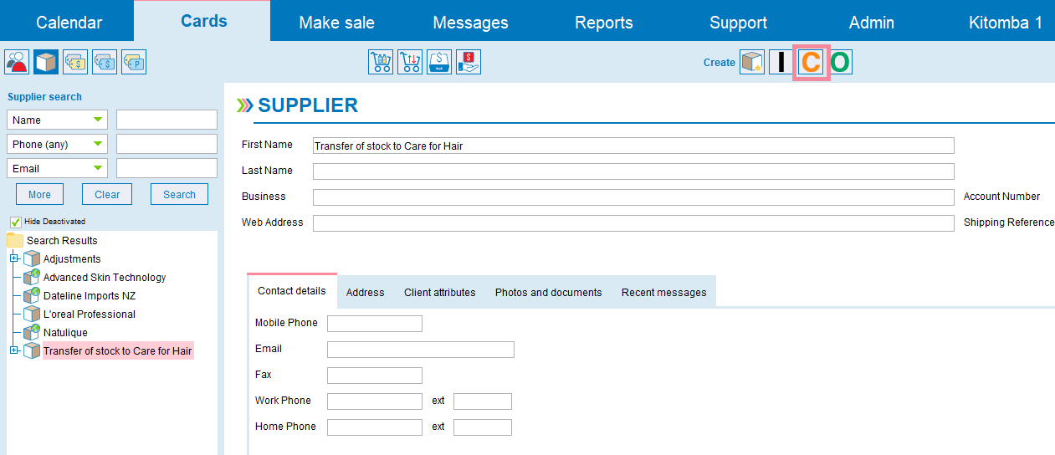Click the Web Address field

pyautogui.click(x=633, y=223)
